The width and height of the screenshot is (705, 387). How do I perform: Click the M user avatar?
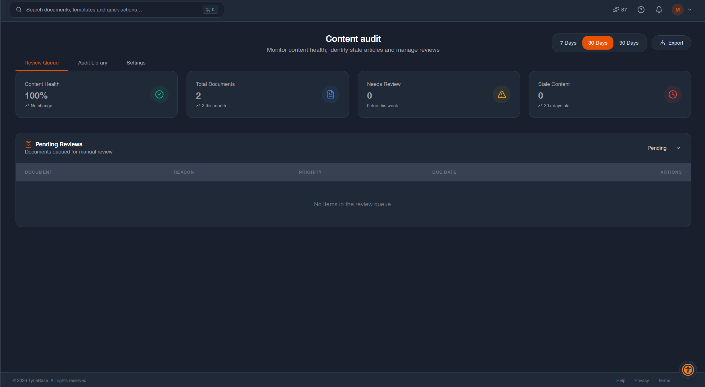[678, 10]
